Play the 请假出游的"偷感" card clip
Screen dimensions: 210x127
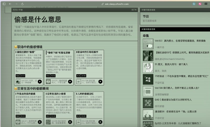40,82
